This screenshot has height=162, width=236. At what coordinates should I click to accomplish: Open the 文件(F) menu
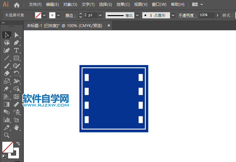(x=35, y=5)
